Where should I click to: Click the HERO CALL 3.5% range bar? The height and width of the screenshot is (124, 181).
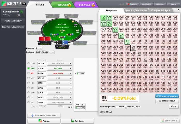(80, 108)
